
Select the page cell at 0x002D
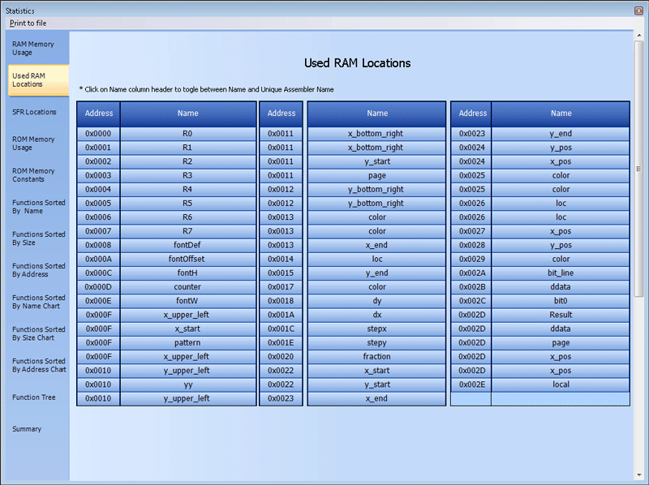(x=561, y=342)
